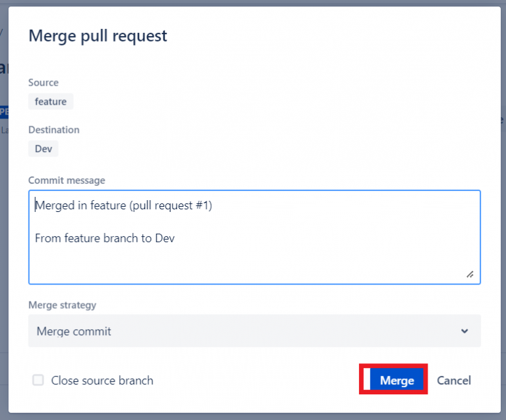Screen dimensions: 506x420
Task: Click the 'Merge strategy' field label
Action: pos(62,305)
